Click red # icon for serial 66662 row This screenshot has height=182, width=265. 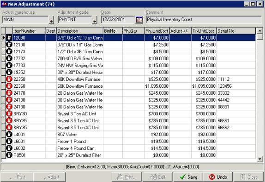click(9, 127)
